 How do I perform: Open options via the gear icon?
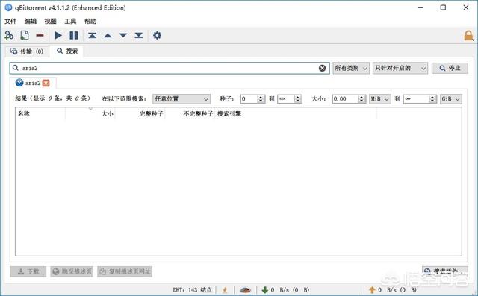point(157,36)
